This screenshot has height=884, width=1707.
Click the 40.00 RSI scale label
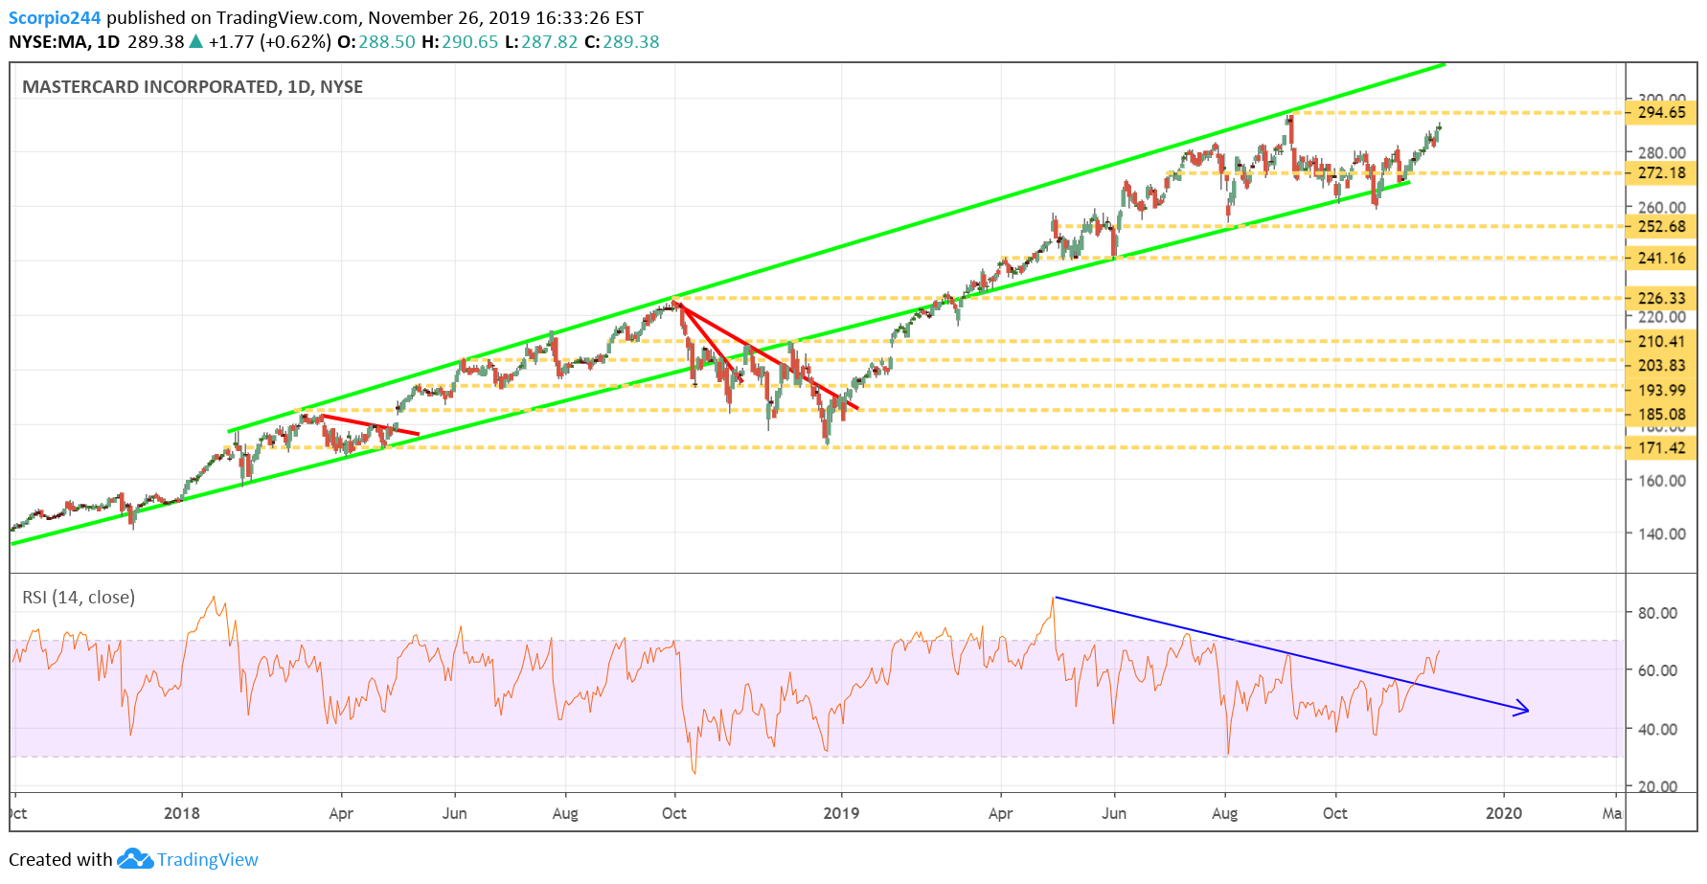pos(1657,729)
